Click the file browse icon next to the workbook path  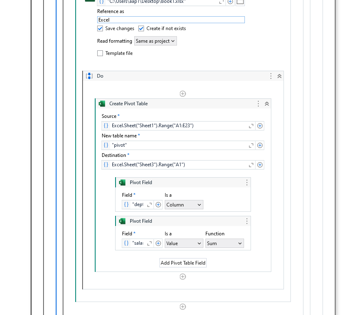pos(240,2)
